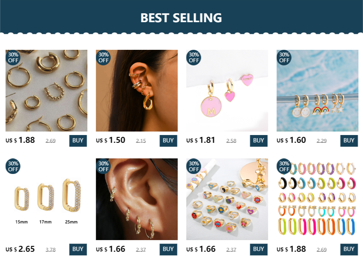Click the 30% OFF badge on enamel rings

194,166
